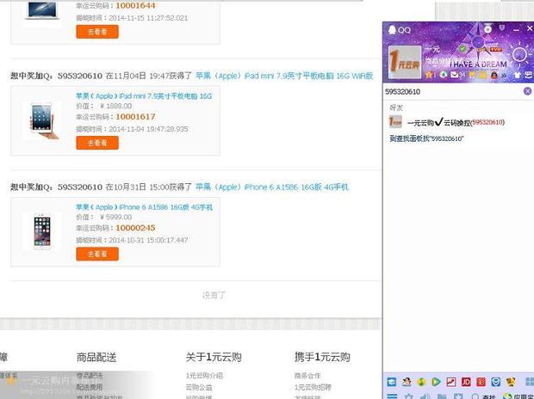The height and width of the screenshot is (399, 534).
Task: Open QQ Mail envelope icon
Action: 455,74
